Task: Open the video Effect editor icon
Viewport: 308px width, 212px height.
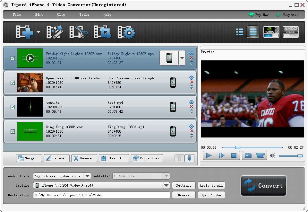Action: tap(55, 32)
